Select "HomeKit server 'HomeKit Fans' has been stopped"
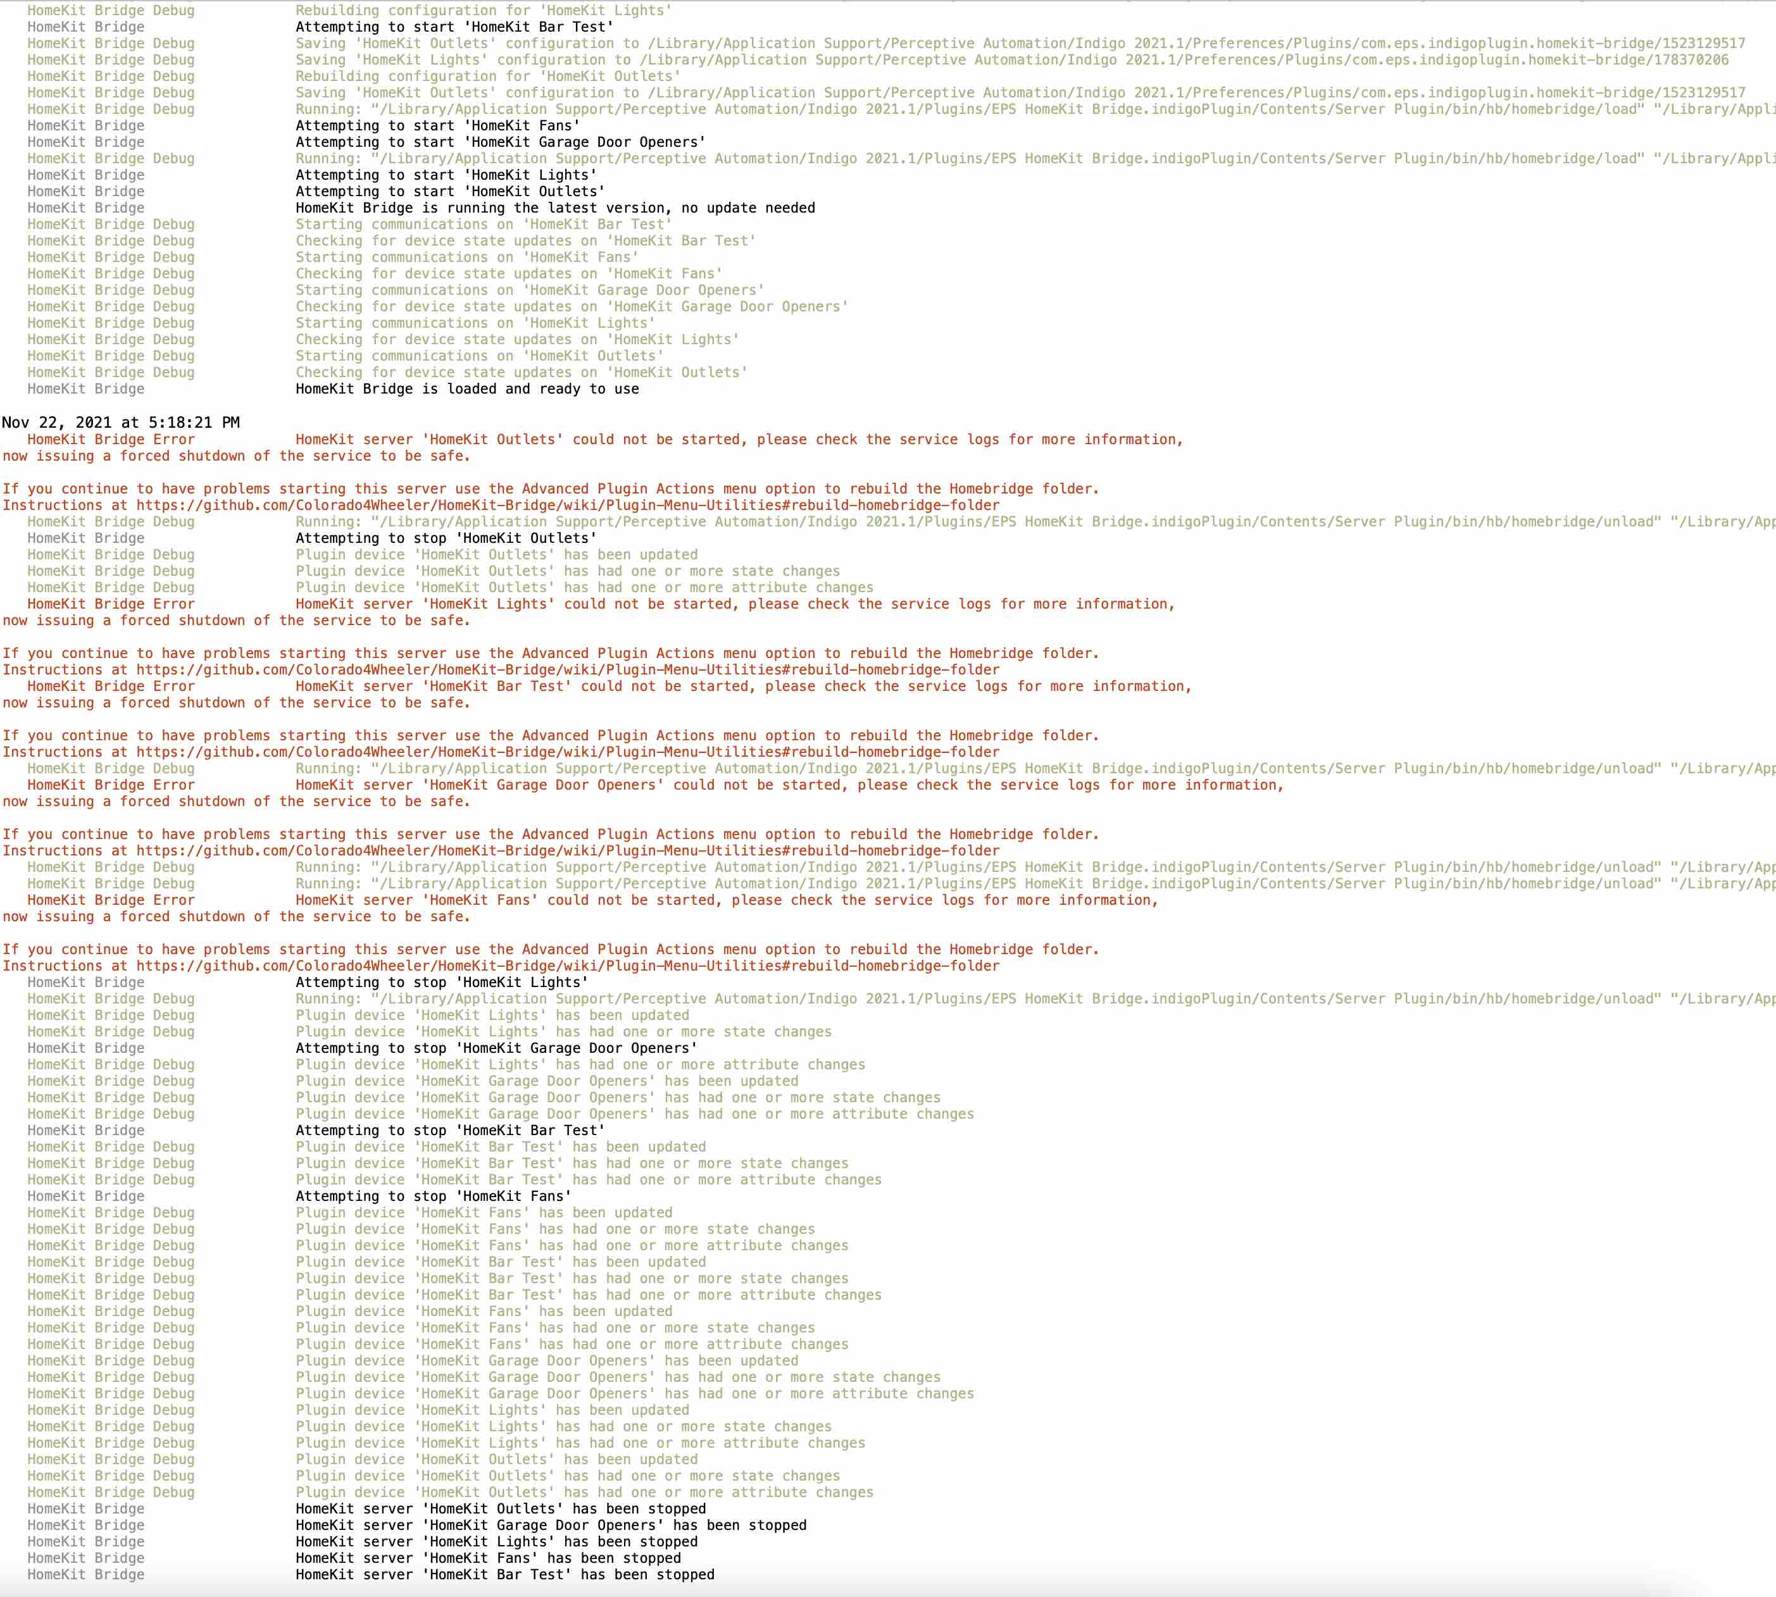This screenshot has width=1776, height=1597. pos(488,1558)
